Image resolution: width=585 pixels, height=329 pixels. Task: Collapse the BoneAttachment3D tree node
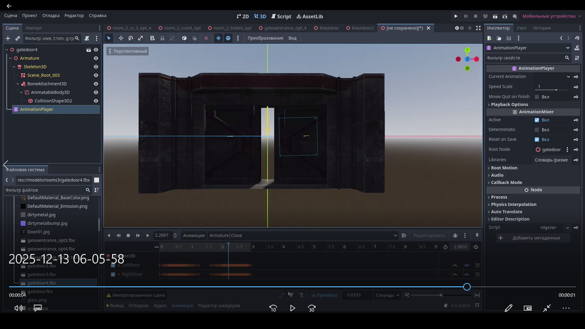coord(18,84)
